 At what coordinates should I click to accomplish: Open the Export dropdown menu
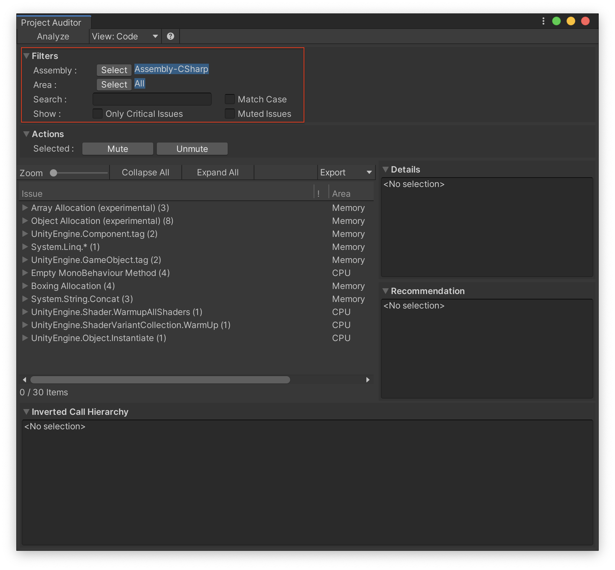346,173
